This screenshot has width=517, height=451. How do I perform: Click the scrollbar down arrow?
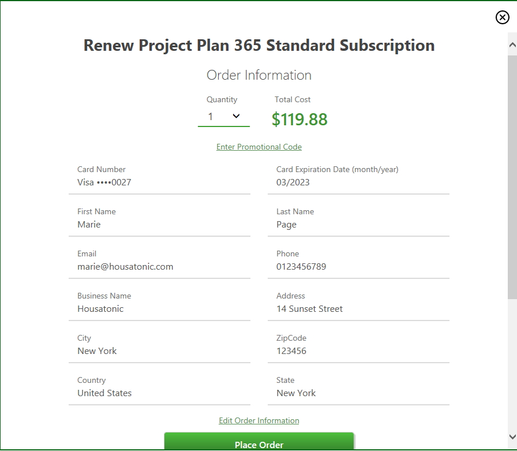point(512,437)
